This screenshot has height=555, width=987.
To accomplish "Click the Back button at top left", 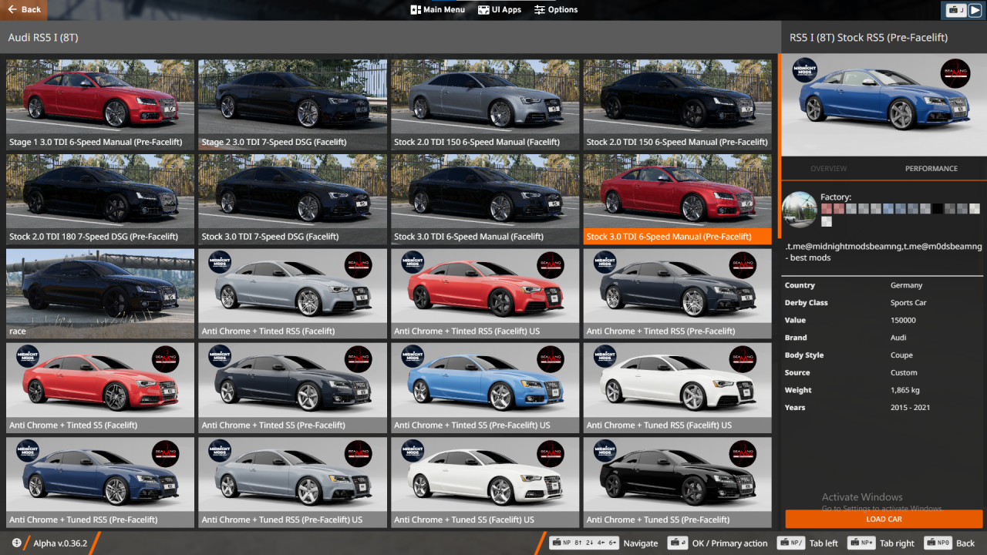I will (x=24, y=9).
